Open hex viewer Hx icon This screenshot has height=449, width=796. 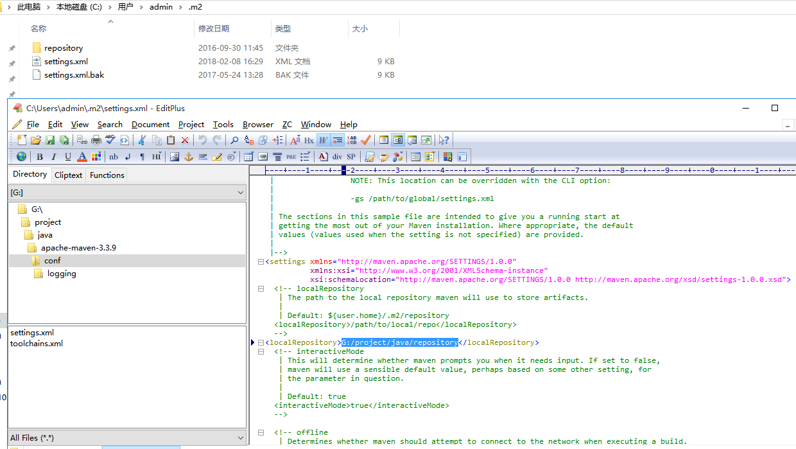(309, 140)
